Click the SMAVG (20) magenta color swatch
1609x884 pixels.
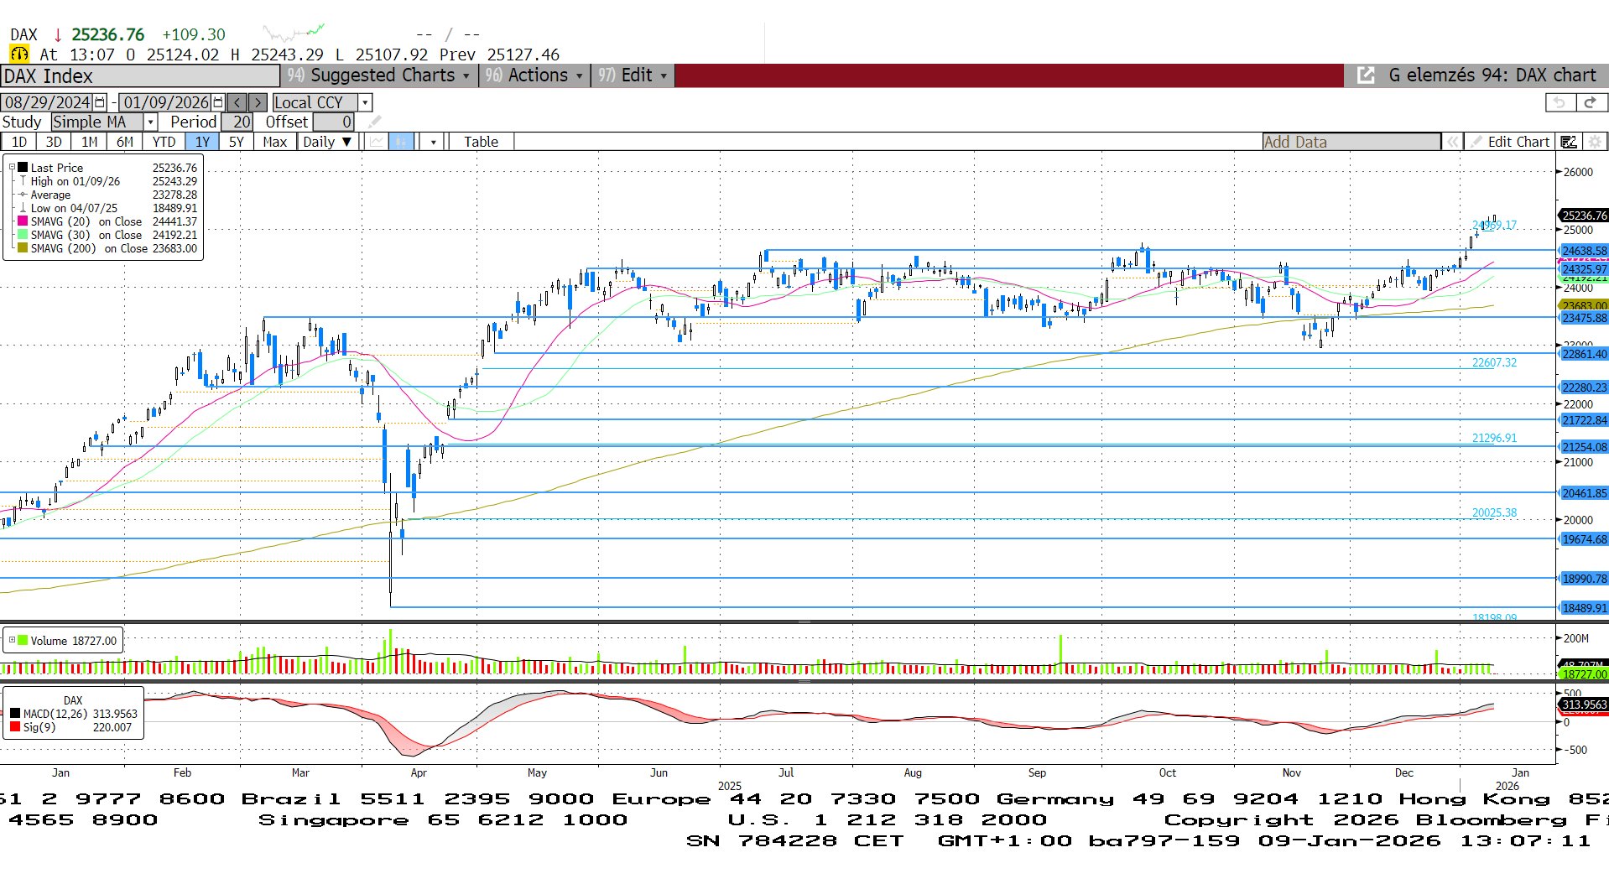pos(23,221)
